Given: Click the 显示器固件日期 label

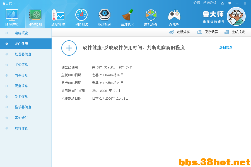Looking at the screenshot, I should [73, 91].
